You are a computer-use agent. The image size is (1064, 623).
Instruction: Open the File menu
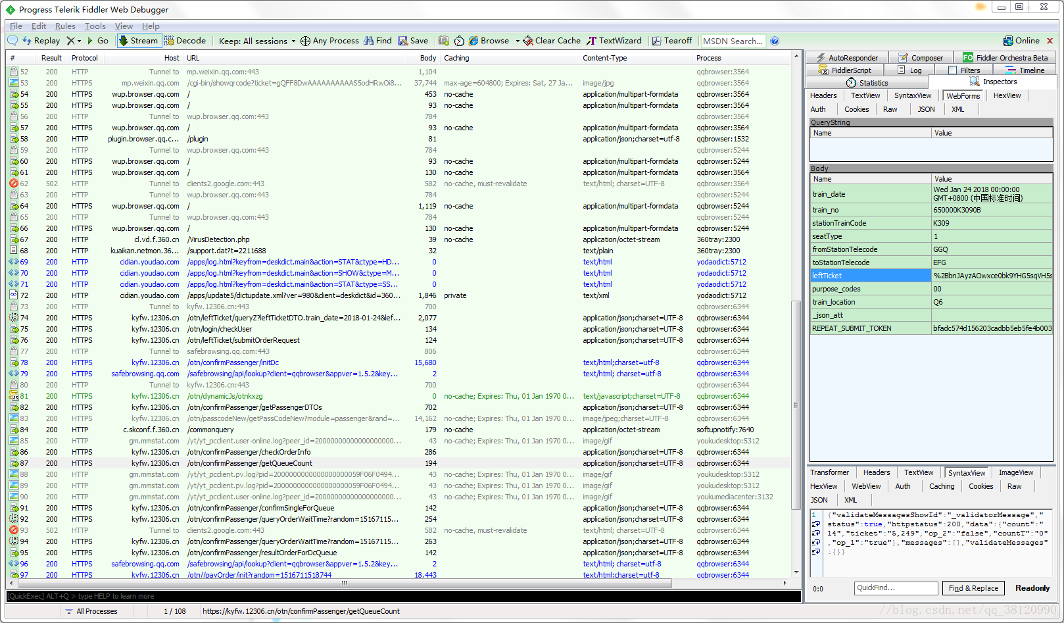[16, 26]
